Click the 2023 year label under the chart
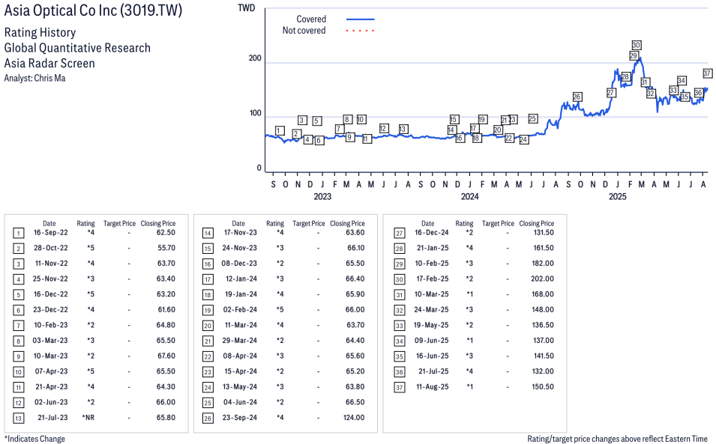The image size is (716, 444). (x=322, y=196)
